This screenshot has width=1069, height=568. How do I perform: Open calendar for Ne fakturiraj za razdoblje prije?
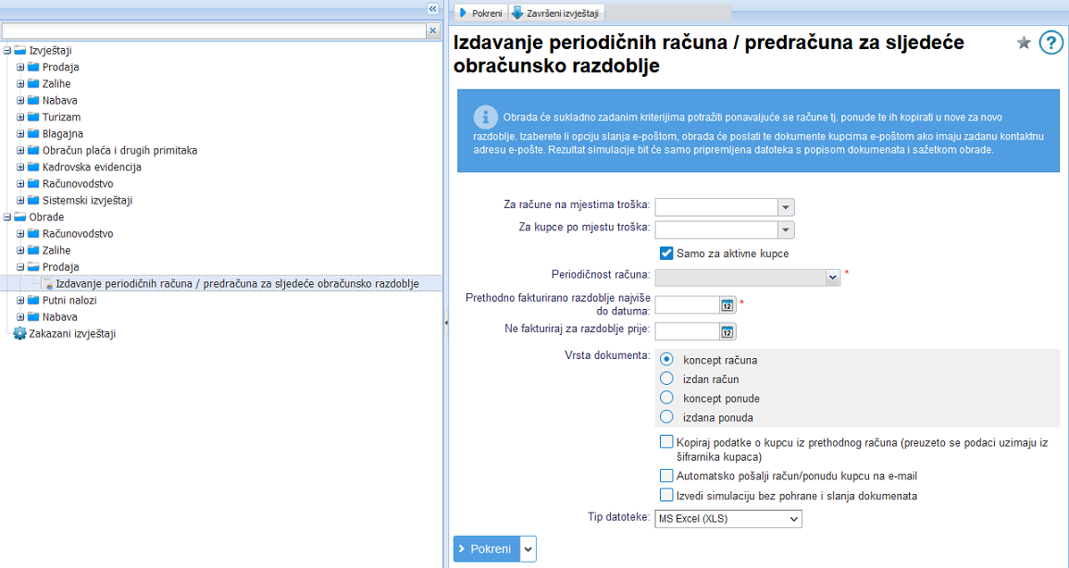pos(727,332)
